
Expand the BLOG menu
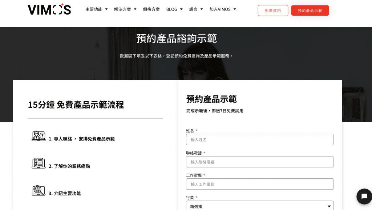coord(174,9)
